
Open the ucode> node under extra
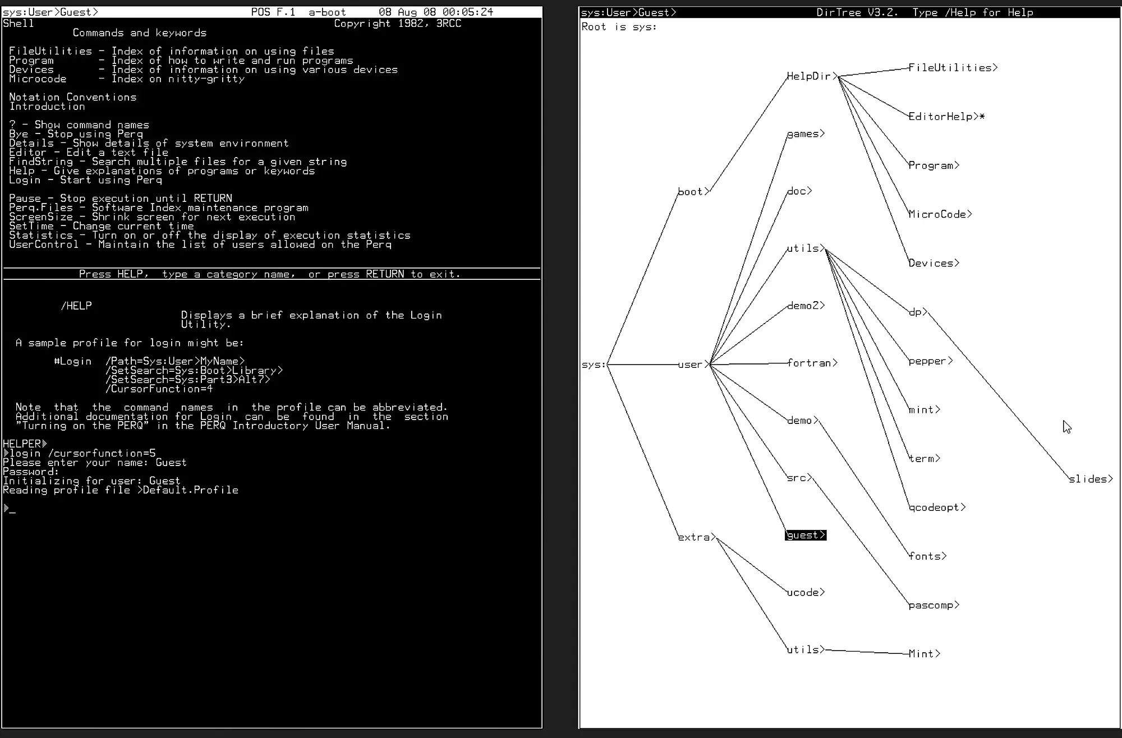click(x=806, y=592)
